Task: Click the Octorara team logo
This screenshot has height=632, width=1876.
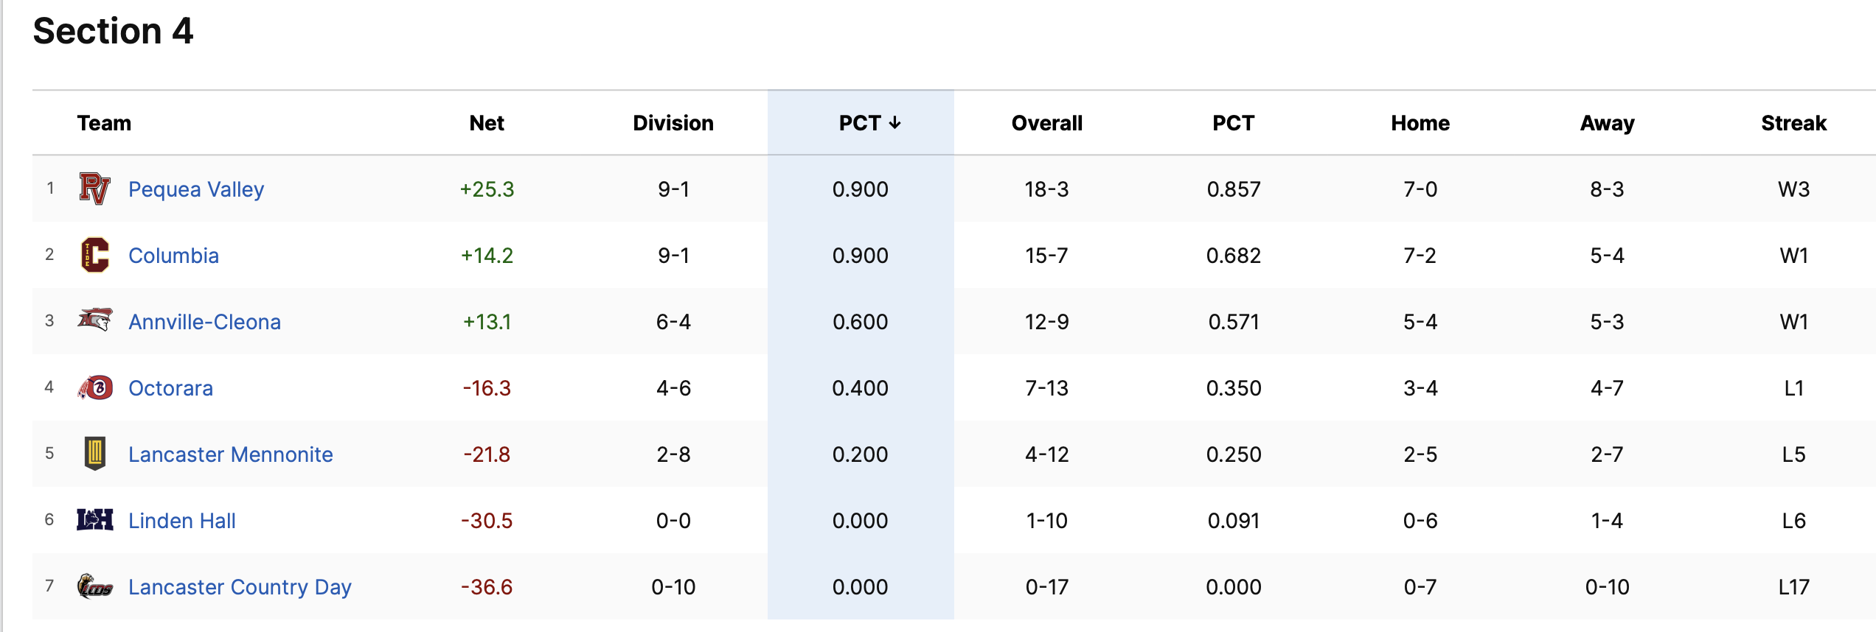Action: (94, 387)
